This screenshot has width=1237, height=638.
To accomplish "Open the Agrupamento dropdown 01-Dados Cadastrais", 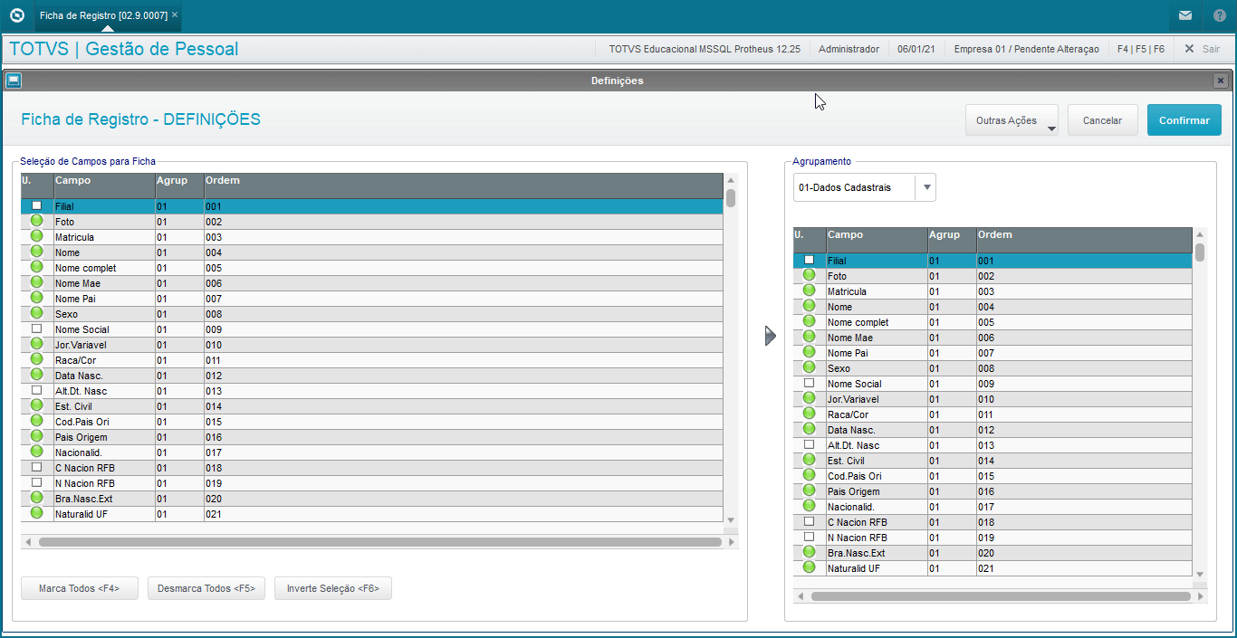I will 864,187.
